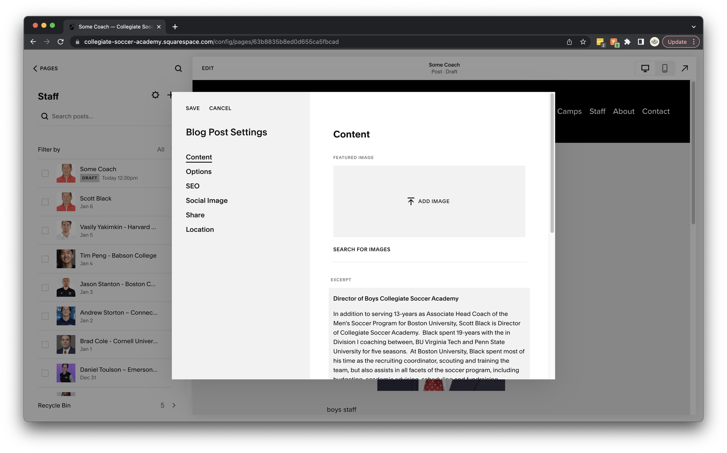The image size is (727, 453).
Task: Open the Options settings tab
Action: pyautogui.click(x=198, y=172)
